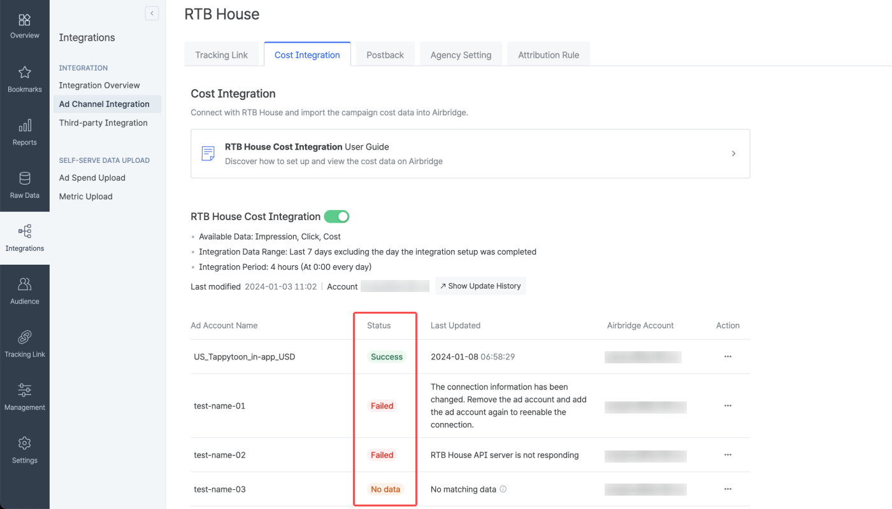Click the Action column header
This screenshot has width=892, height=509.
pos(728,325)
